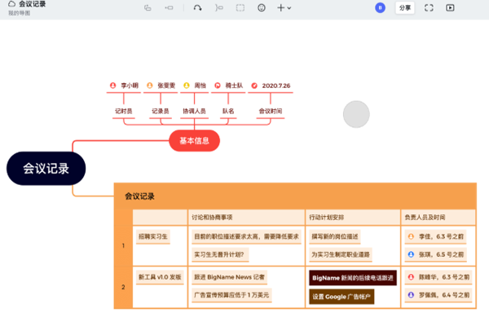The width and height of the screenshot is (489, 326).
Task: Select the 会议记录 central root node
Action: 46,169
